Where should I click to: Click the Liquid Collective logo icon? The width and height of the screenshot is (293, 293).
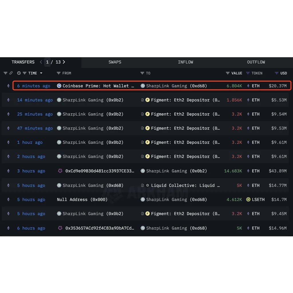tap(147, 185)
